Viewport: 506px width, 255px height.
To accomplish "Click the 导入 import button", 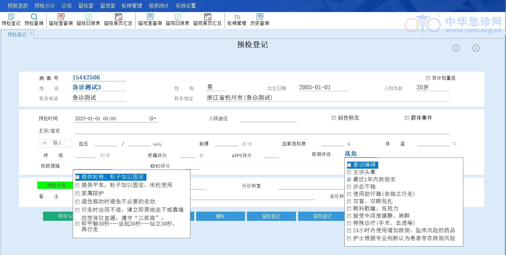I will click(x=55, y=143).
